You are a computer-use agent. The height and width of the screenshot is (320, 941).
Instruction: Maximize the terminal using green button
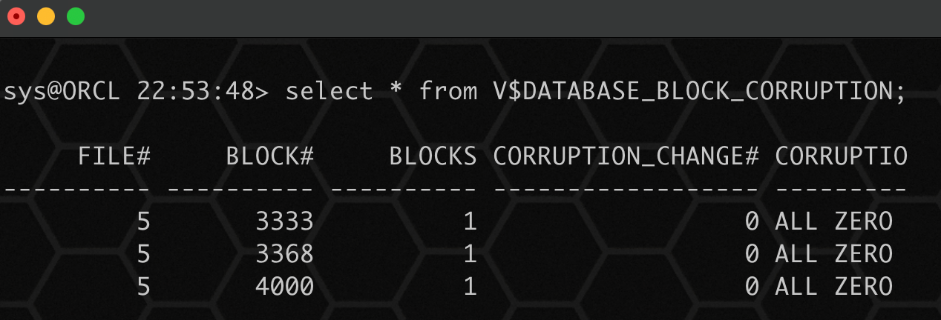(75, 16)
